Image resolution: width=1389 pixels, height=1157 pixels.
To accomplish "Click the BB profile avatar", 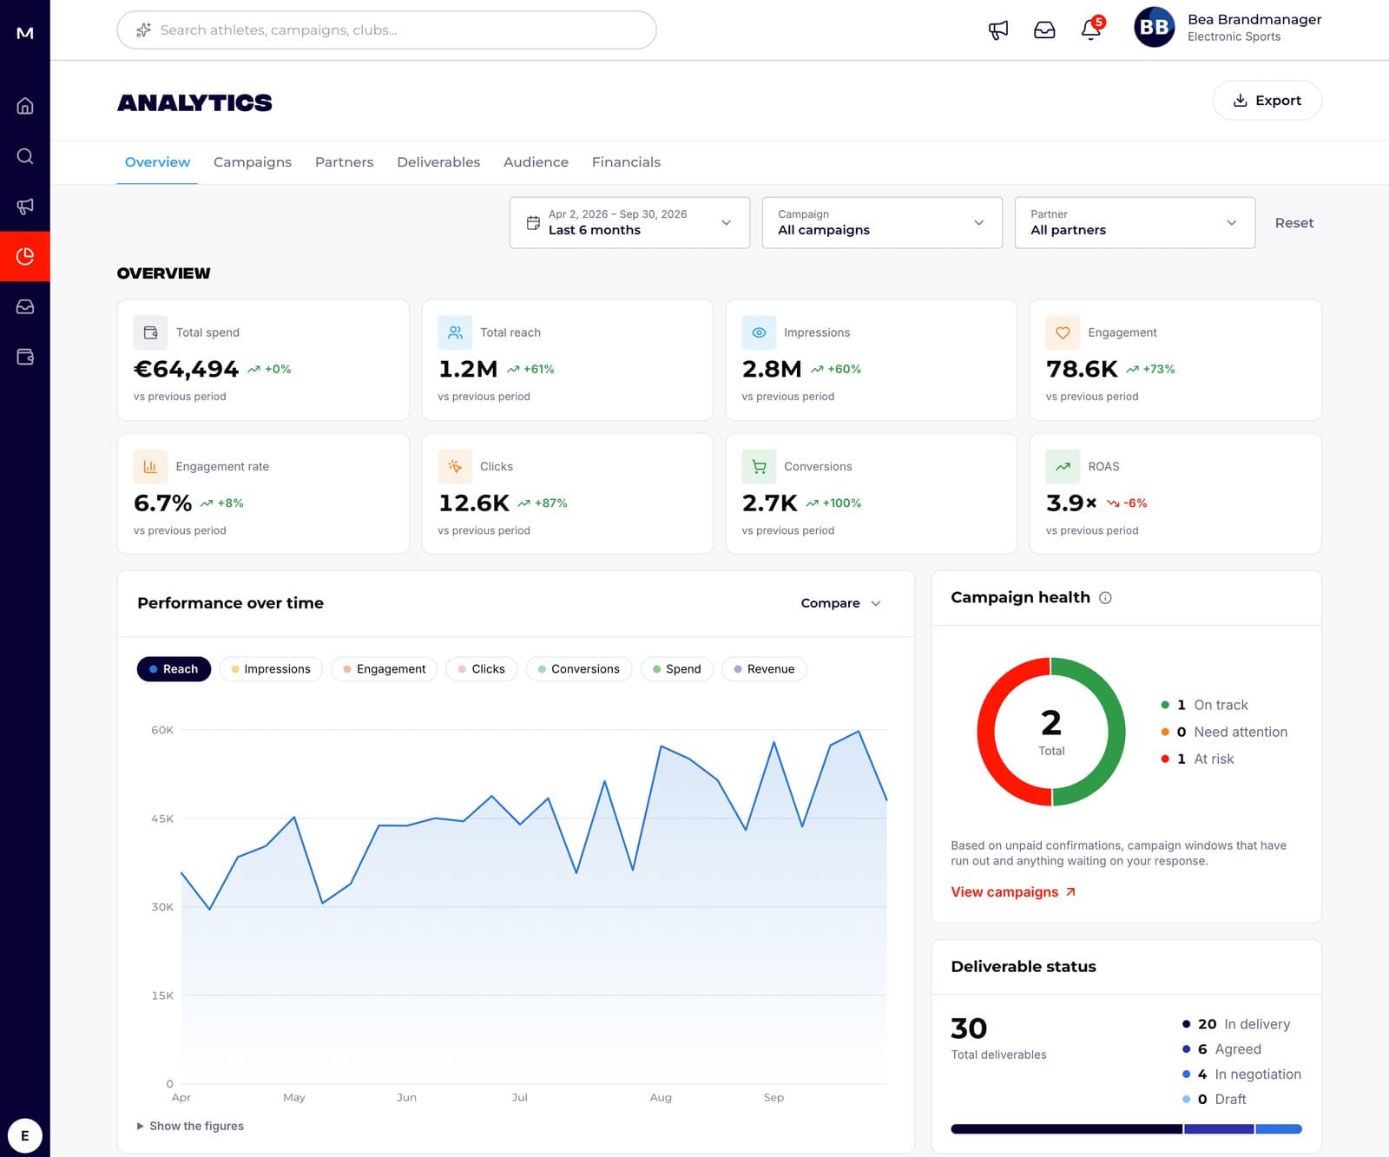I will coord(1154,27).
